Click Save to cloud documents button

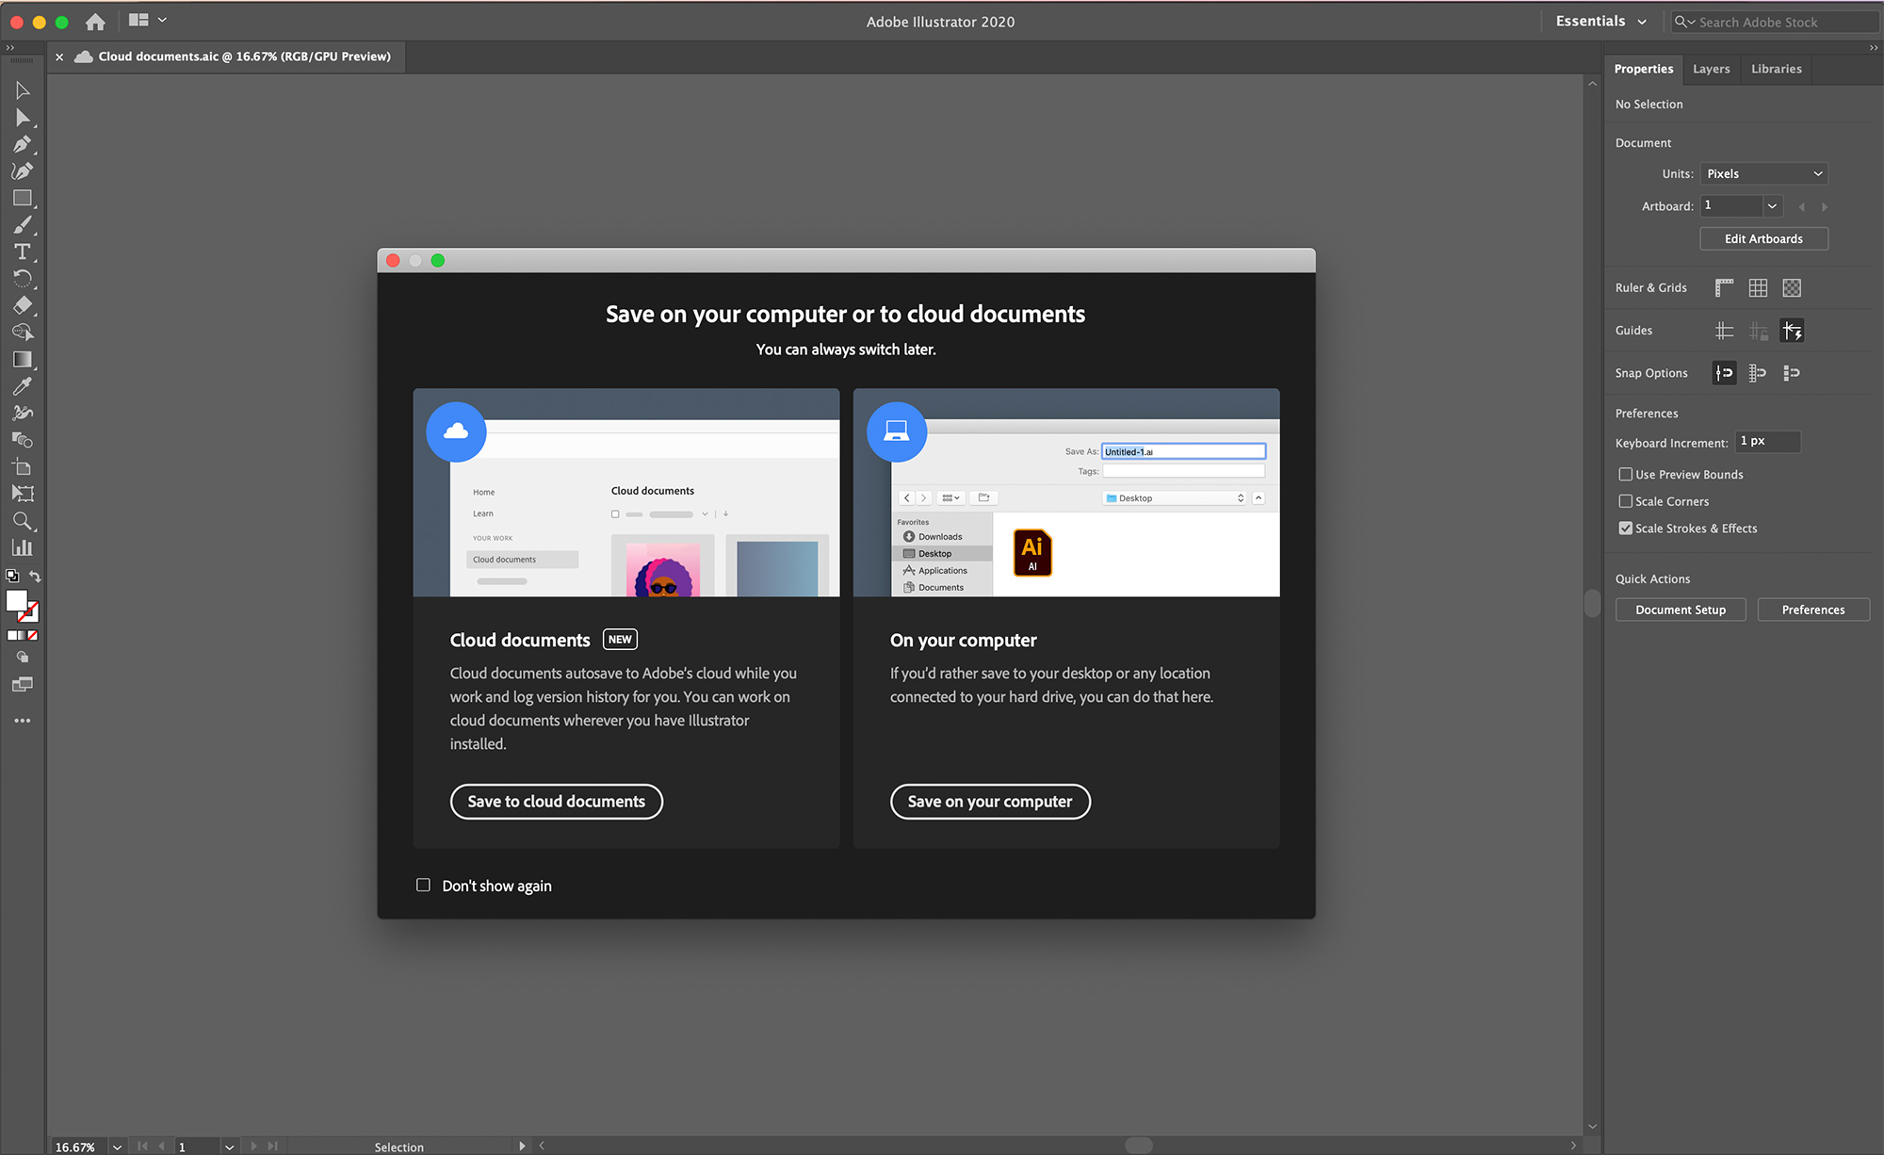[556, 800]
